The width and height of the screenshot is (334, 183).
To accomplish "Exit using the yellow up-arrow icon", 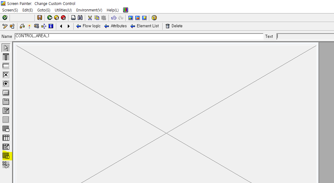I will tap(57, 18).
